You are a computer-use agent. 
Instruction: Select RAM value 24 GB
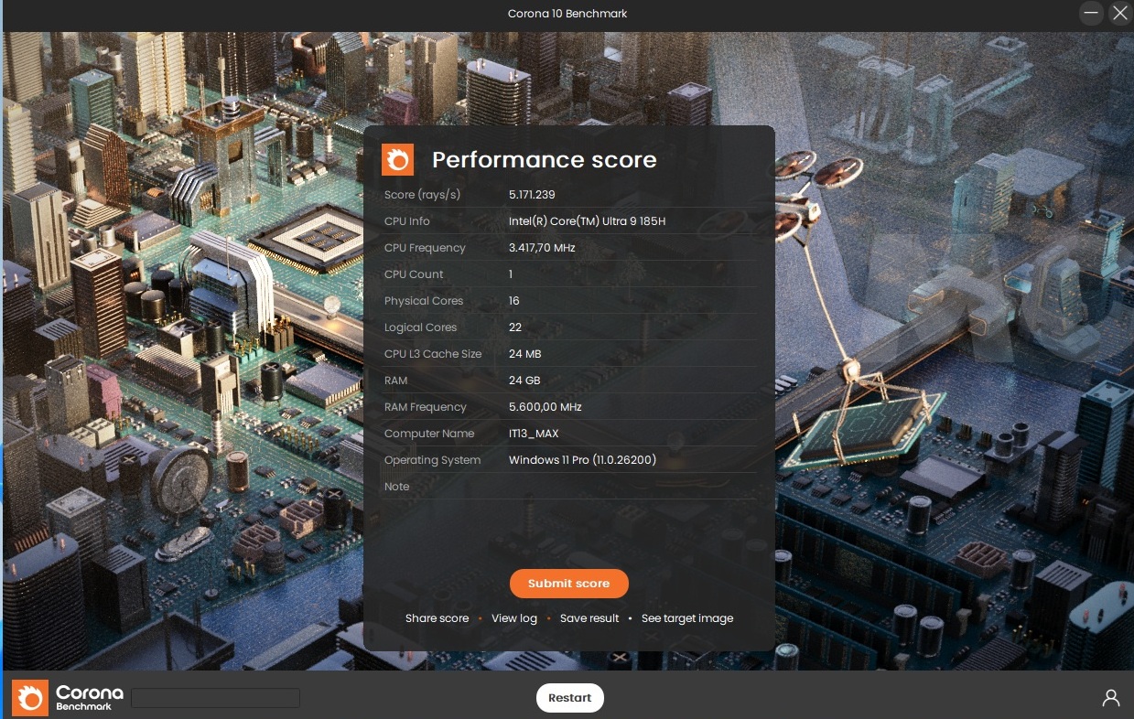pyautogui.click(x=524, y=381)
